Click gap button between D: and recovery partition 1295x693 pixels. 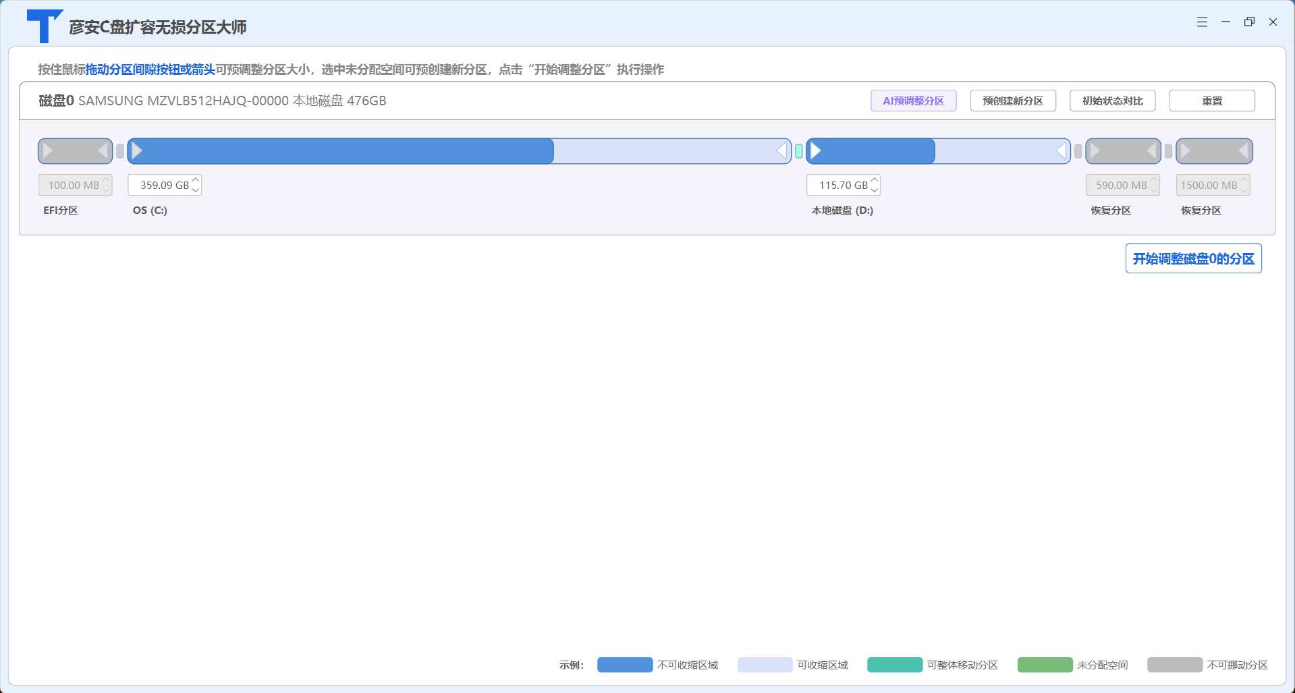[1078, 151]
